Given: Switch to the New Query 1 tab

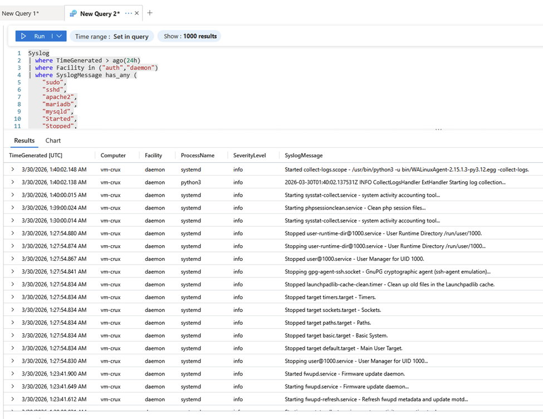Looking at the screenshot, I should (21, 13).
